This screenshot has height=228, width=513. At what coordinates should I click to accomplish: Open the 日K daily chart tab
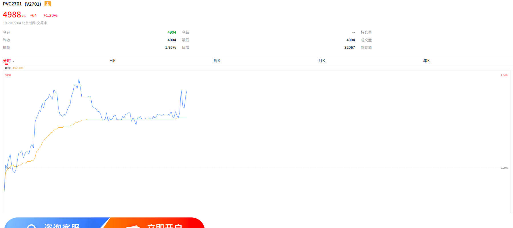tap(112, 61)
